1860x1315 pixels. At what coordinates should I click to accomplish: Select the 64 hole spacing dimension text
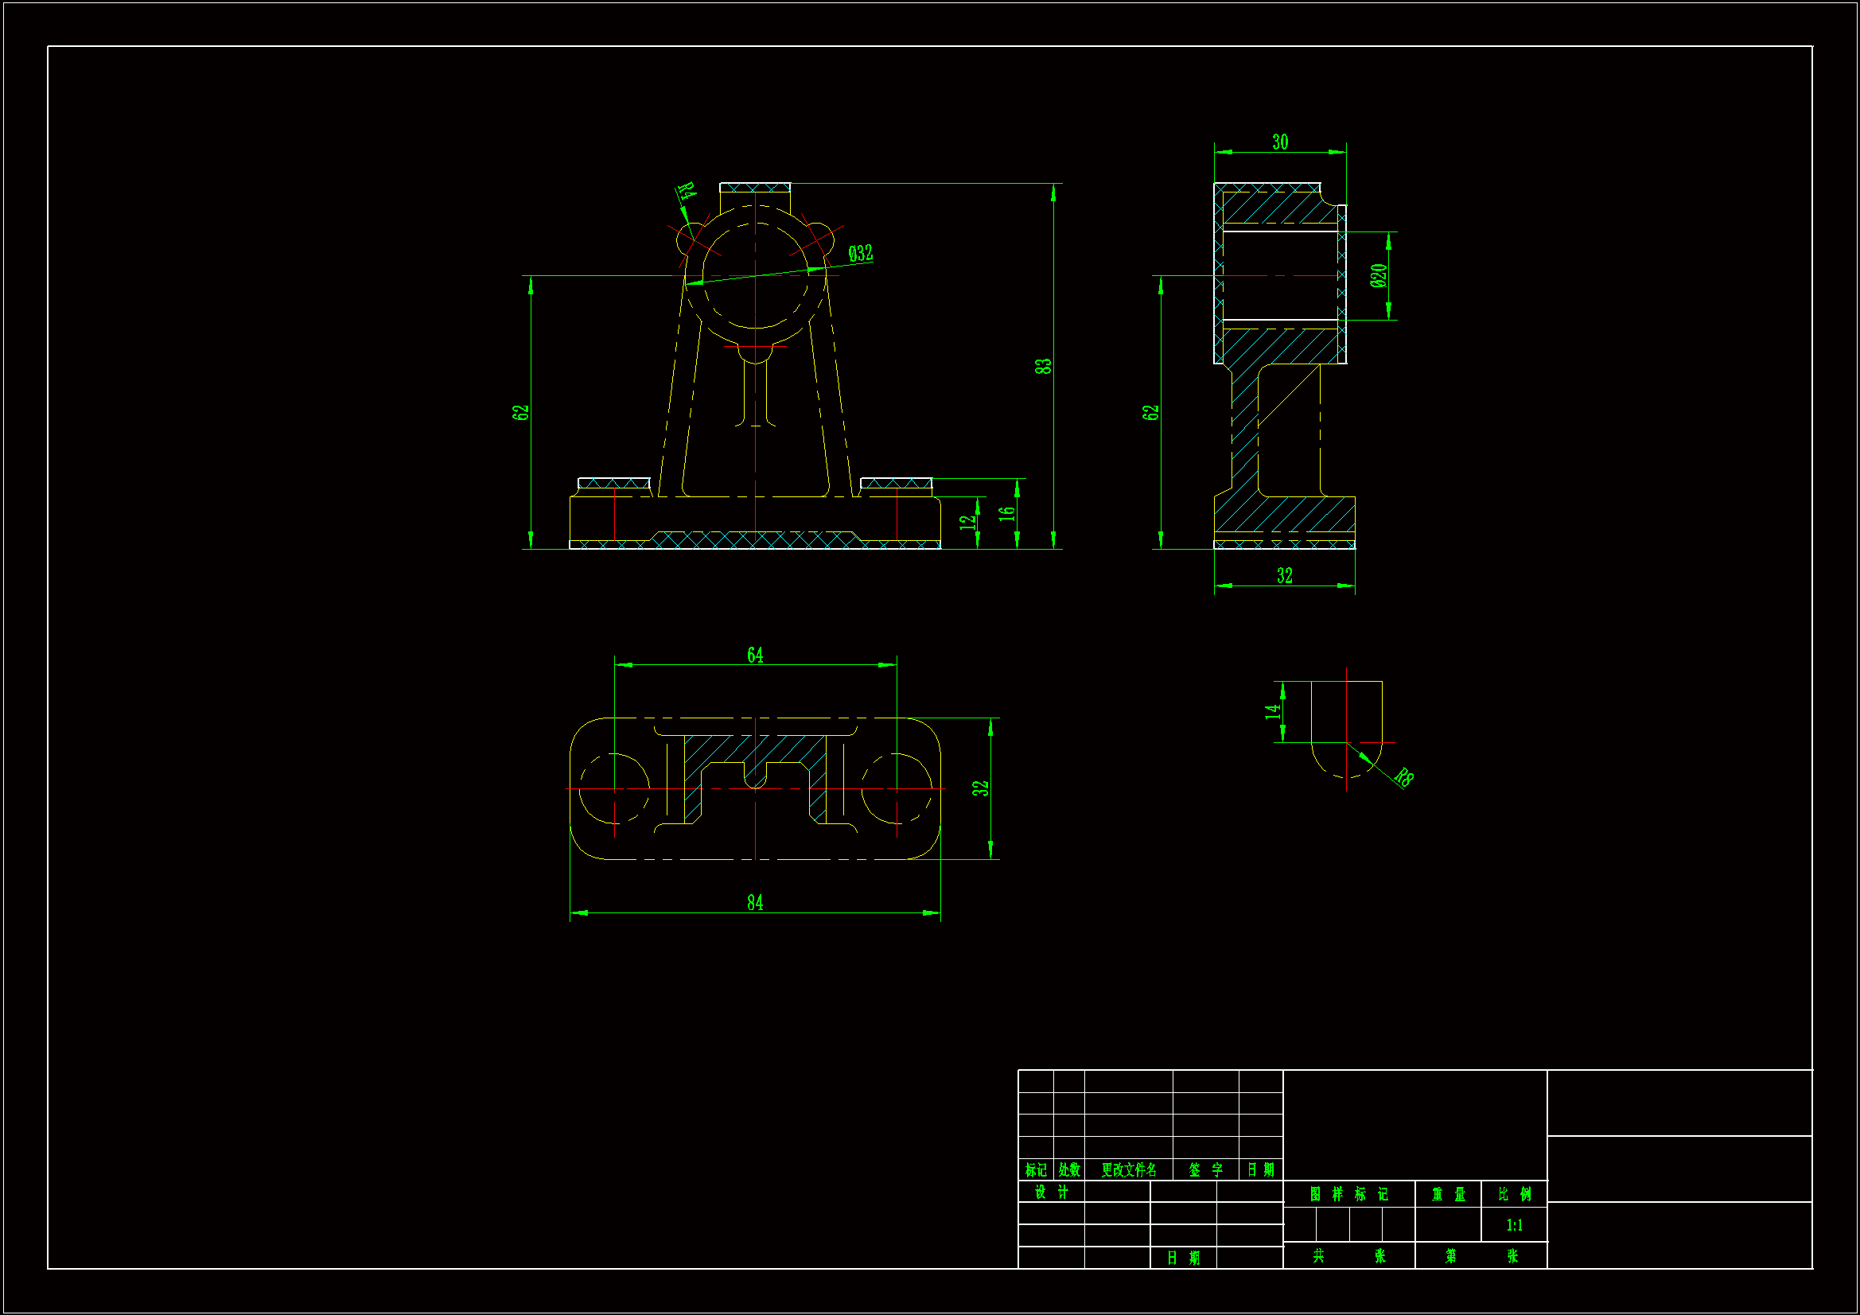click(x=755, y=655)
